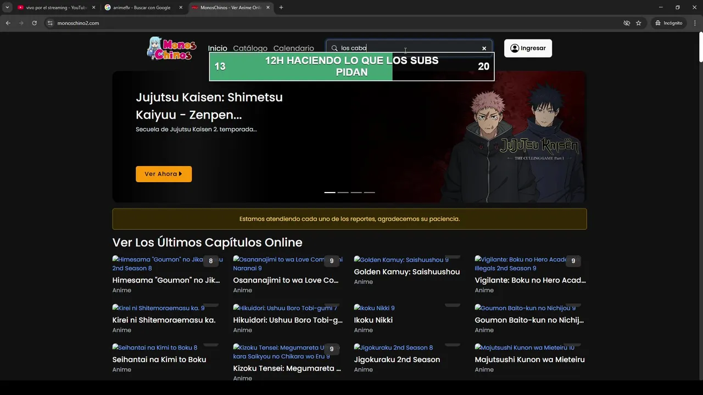Image resolution: width=703 pixels, height=395 pixels.
Task: Close the MonosChinos tab
Action: (268, 8)
